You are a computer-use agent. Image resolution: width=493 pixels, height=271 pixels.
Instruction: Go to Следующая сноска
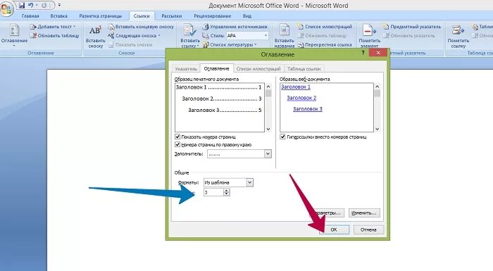(135, 35)
